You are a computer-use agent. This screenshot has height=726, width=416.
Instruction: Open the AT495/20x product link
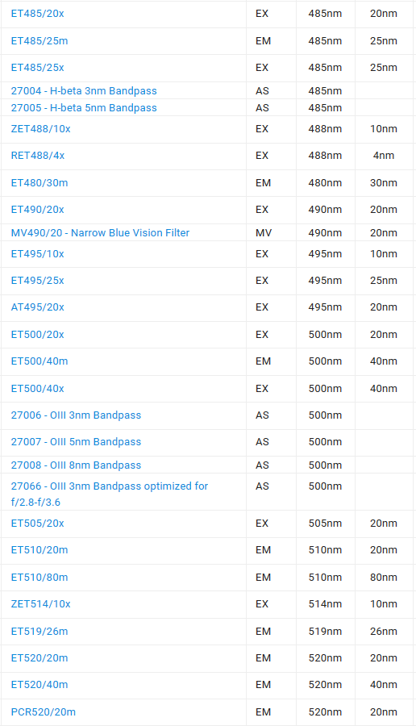click(x=37, y=307)
